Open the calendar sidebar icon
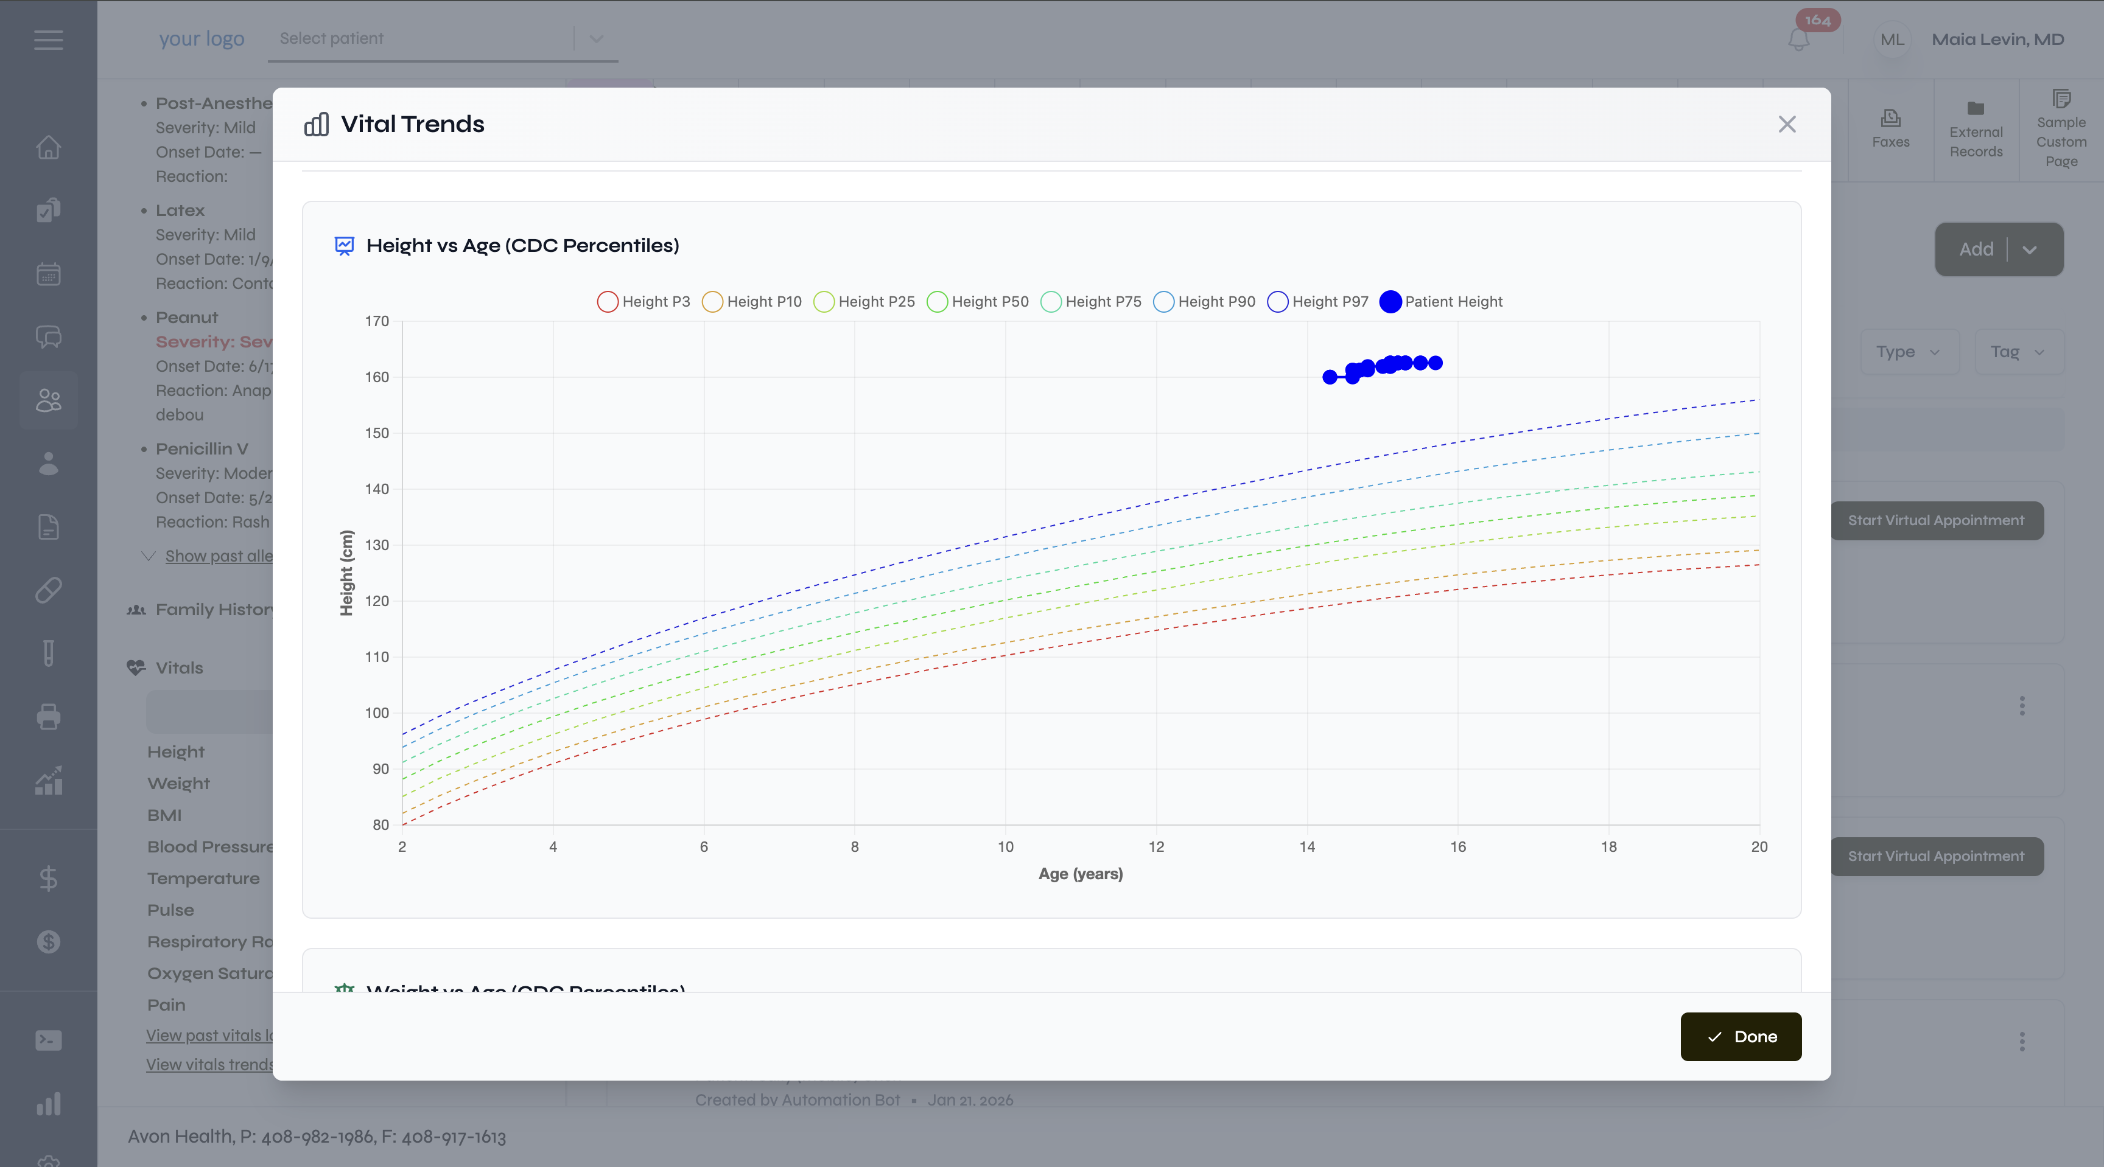Viewport: 2104px width, 1167px height. 48,274
